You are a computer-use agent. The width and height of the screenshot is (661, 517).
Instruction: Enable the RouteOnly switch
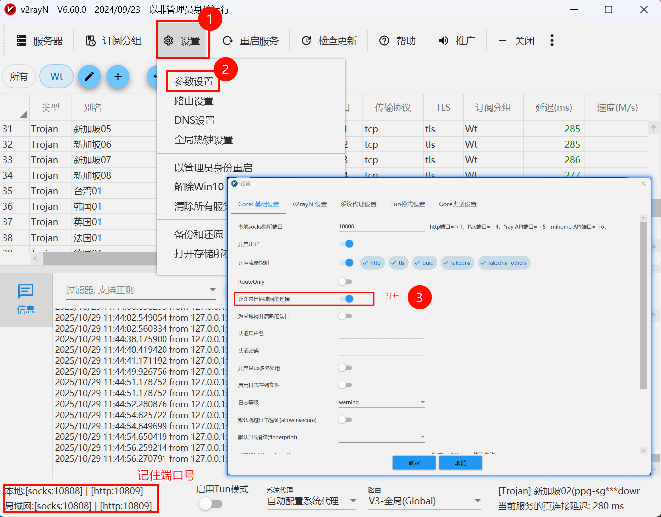[345, 282]
